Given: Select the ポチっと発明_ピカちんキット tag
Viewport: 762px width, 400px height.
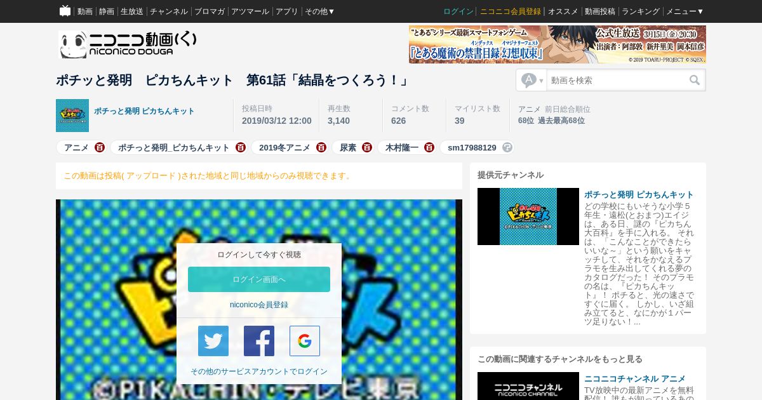Looking at the screenshot, I should coord(174,147).
